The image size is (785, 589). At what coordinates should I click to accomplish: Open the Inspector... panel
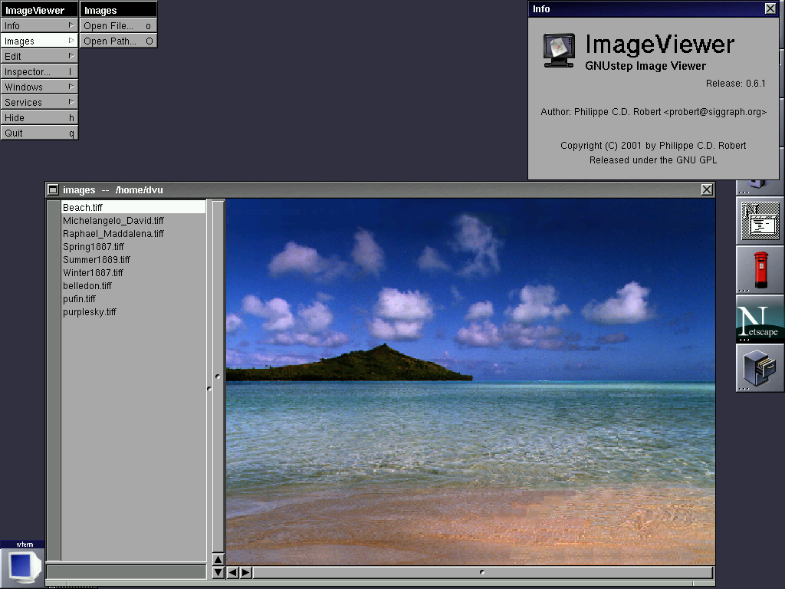coord(39,71)
